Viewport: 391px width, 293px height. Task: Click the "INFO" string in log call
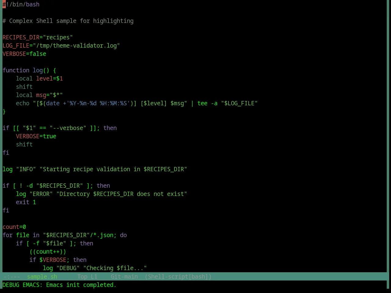[26, 169]
